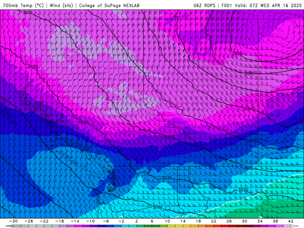Click the 30 color scale label
Image resolution: width=304 pixels, height=228 pixels.
tap(244, 221)
